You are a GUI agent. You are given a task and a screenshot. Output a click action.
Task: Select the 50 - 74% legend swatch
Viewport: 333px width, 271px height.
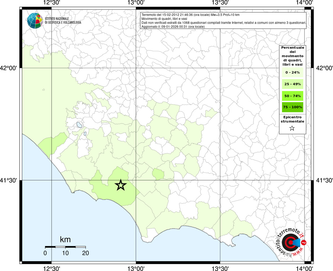coord(292,96)
